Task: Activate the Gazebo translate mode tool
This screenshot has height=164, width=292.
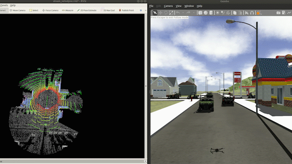Action: [160, 13]
